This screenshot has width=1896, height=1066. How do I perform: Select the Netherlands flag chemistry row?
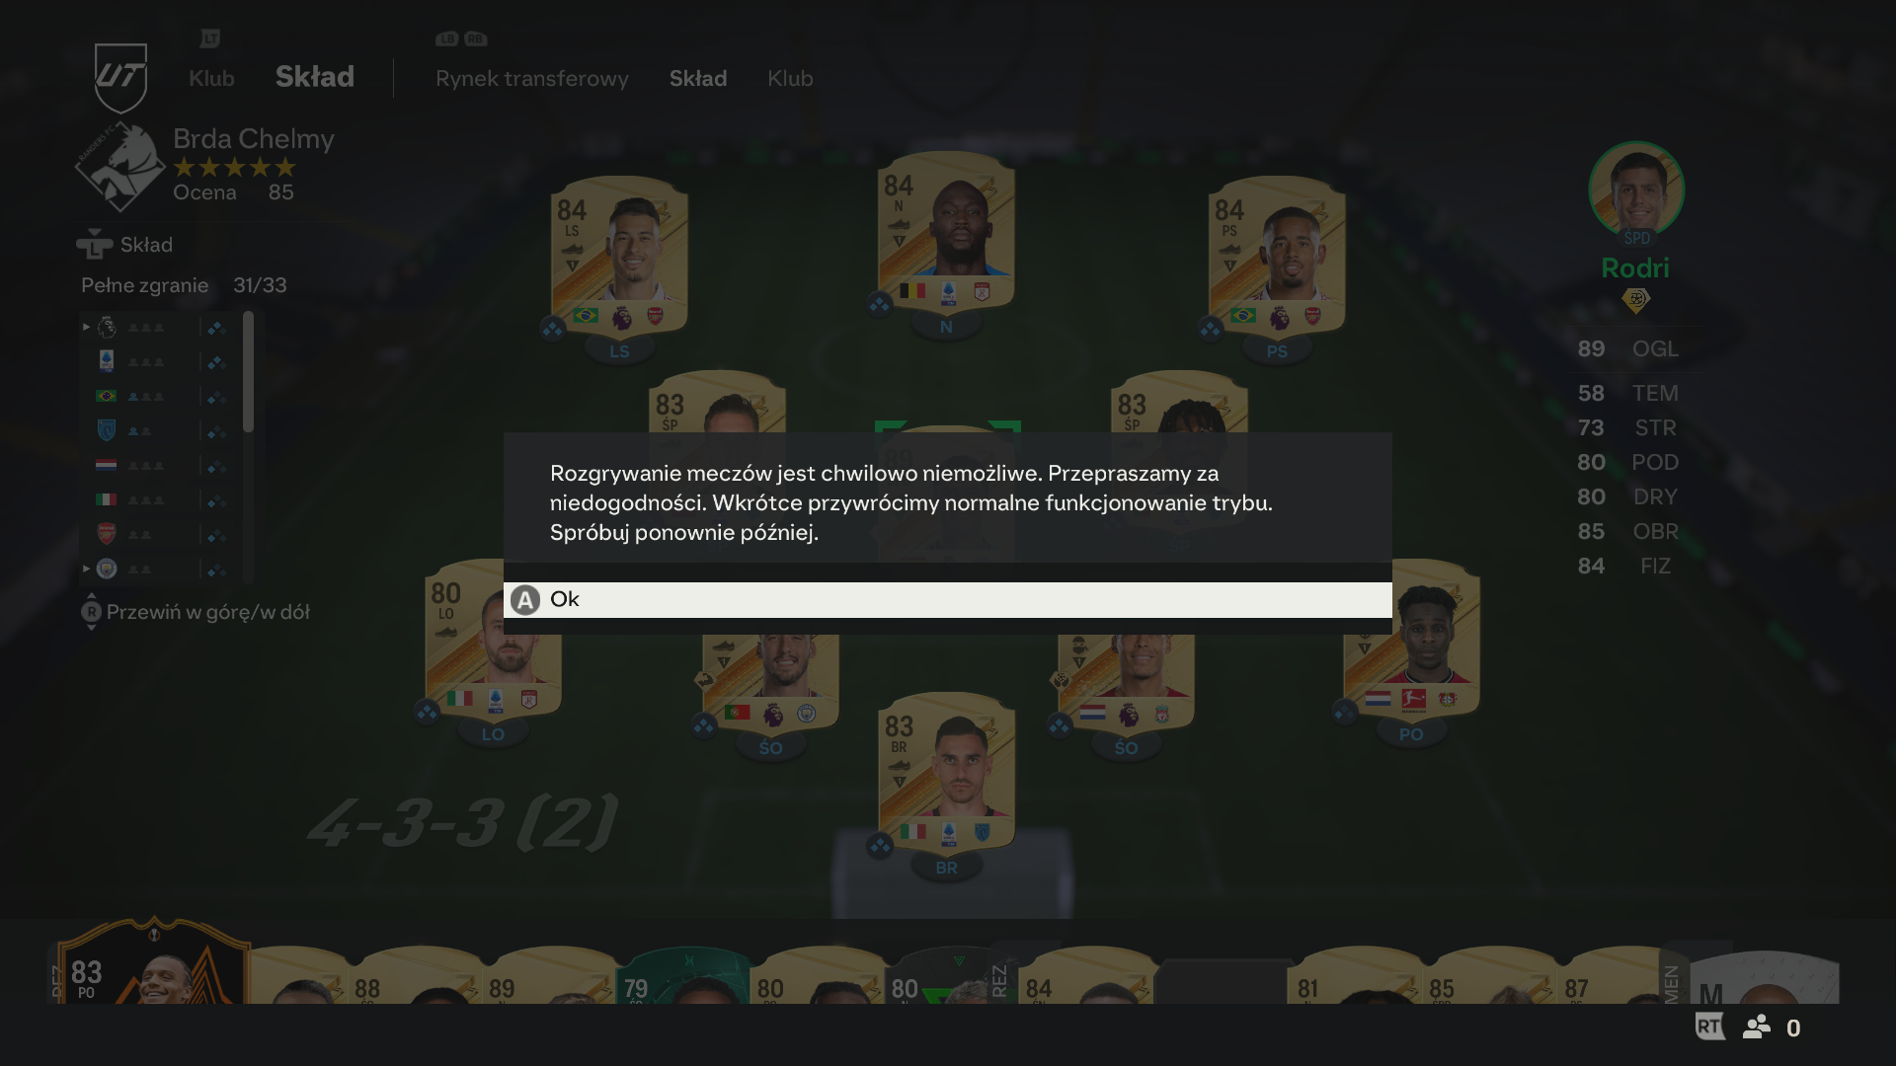tap(158, 465)
